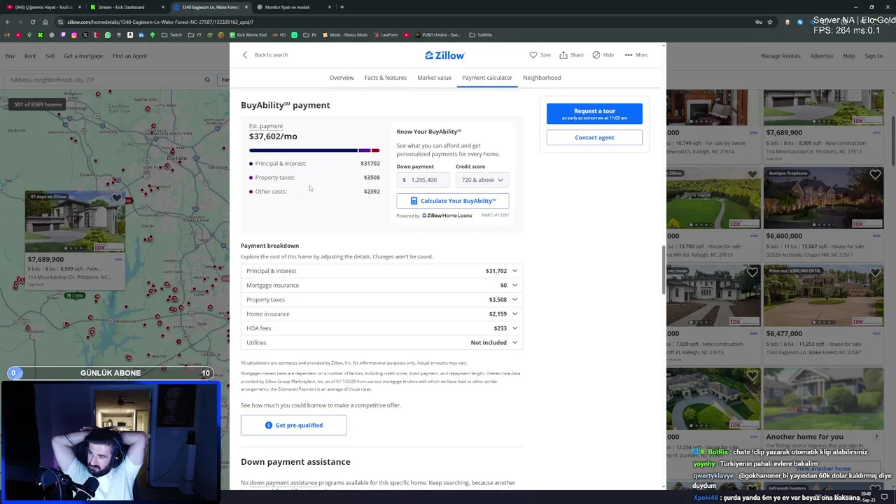Click the Request a tour button

tap(594, 113)
